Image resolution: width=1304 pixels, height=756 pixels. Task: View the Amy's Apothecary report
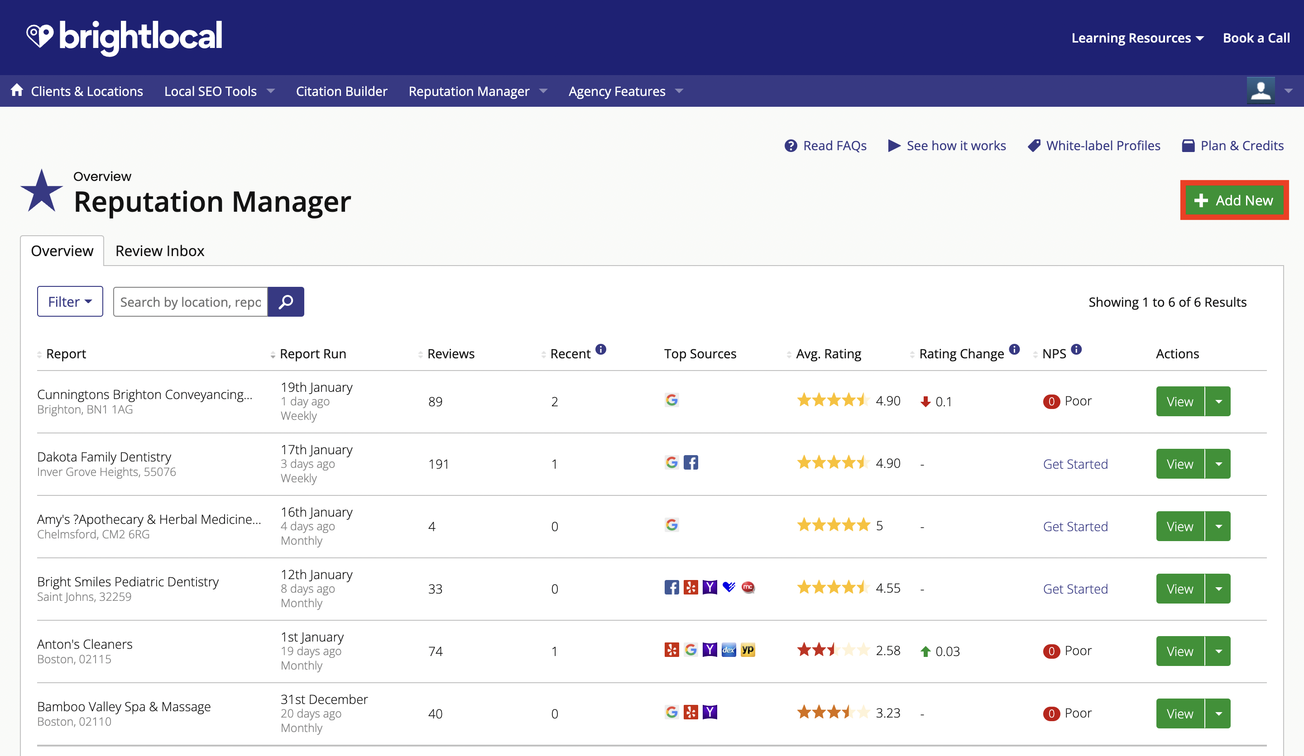[x=1180, y=527]
